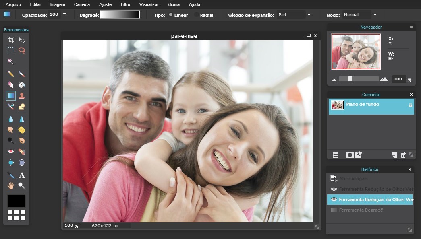Image resolution: width=421 pixels, height=239 pixels.
Task: Open the black main color swatch
Action: tap(16, 201)
